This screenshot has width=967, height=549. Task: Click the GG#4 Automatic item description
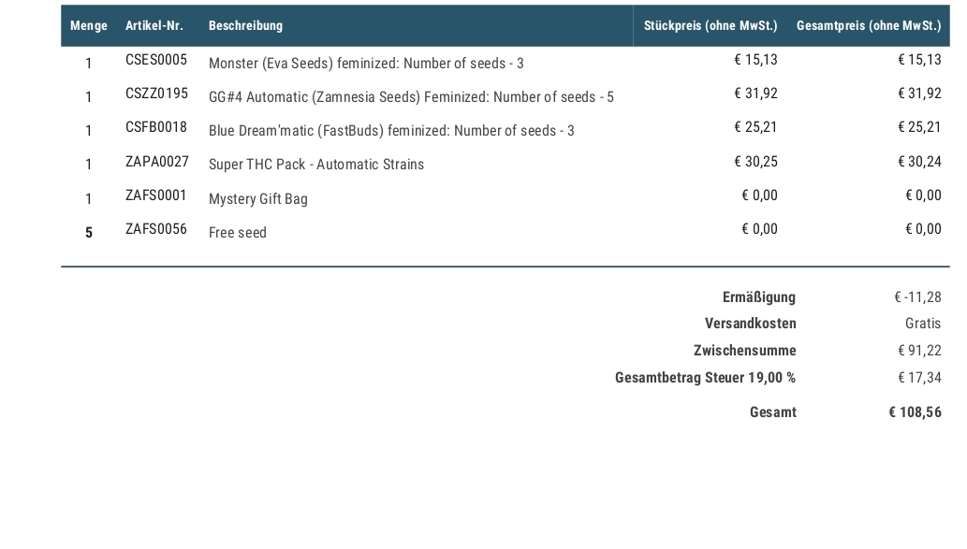pyautogui.click(x=411, y=97)
